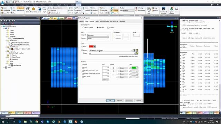The height and width of the screenshot is (124, 221).
Task: Open the View Floating dropdown
Action: [x=128, y=10]
